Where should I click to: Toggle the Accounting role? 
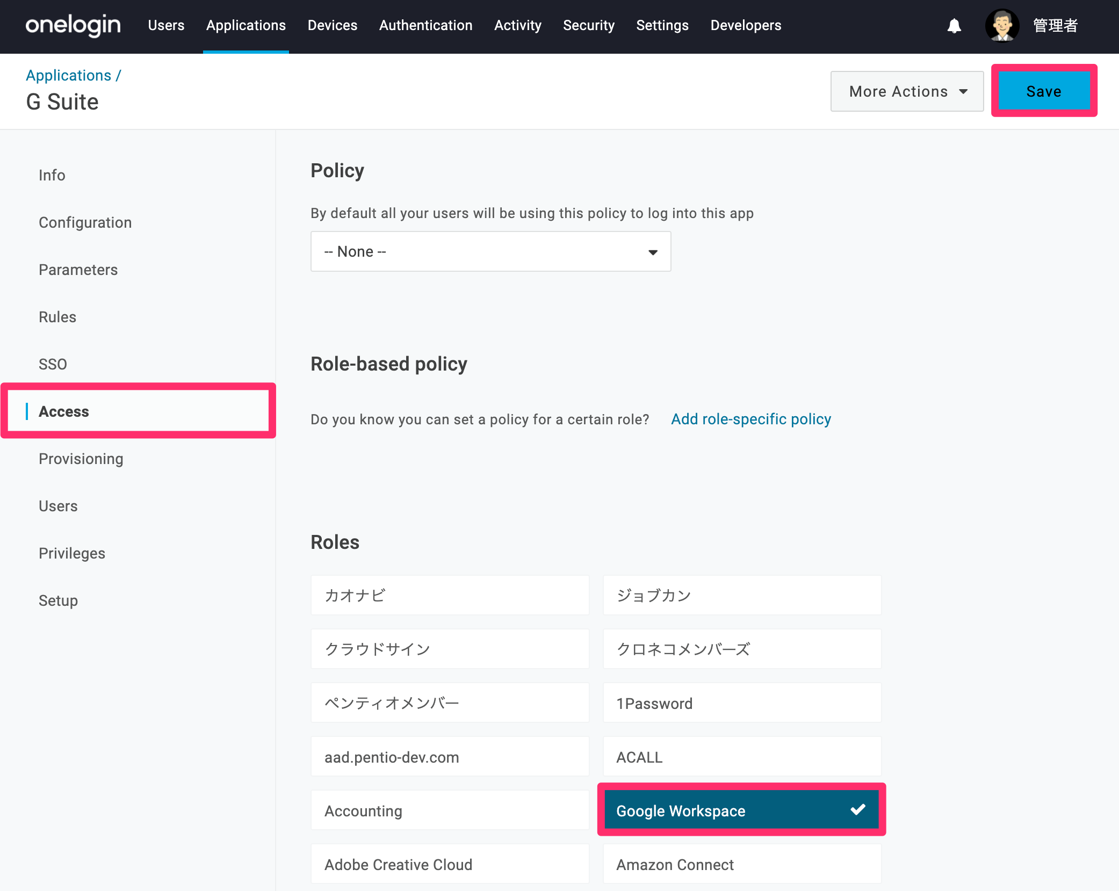click(450, 810)
